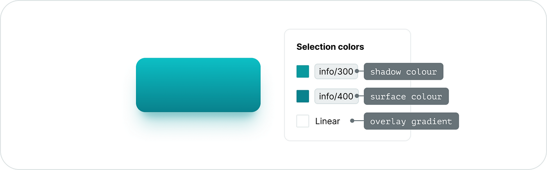
Task: Click the info/400 style name chip
Action: [x=336, y=96]
